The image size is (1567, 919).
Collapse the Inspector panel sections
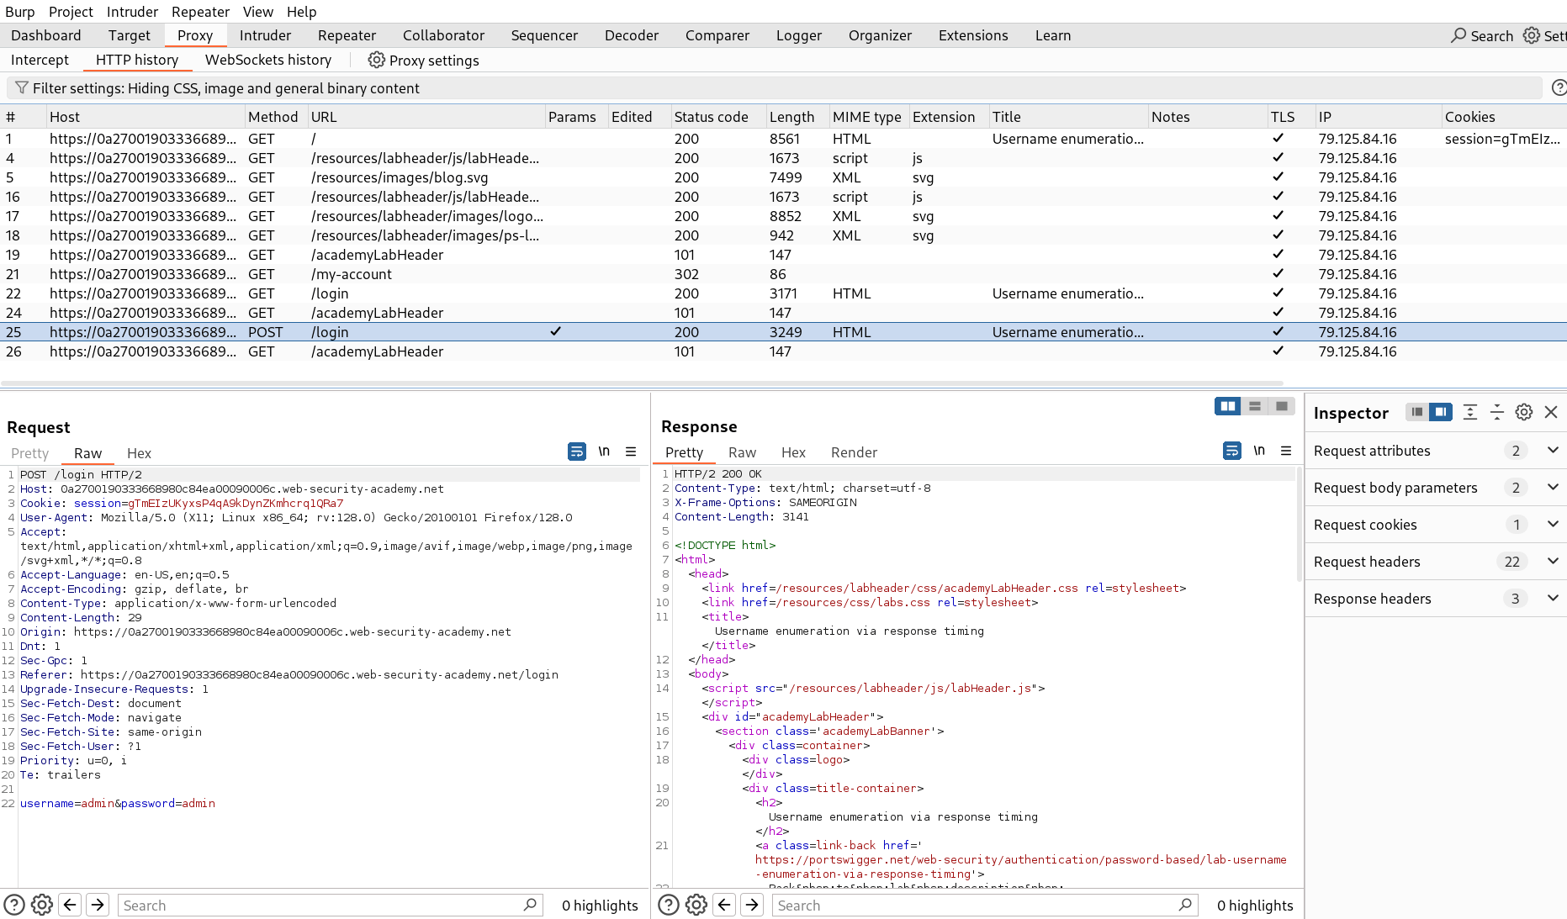coord(1497,412)
